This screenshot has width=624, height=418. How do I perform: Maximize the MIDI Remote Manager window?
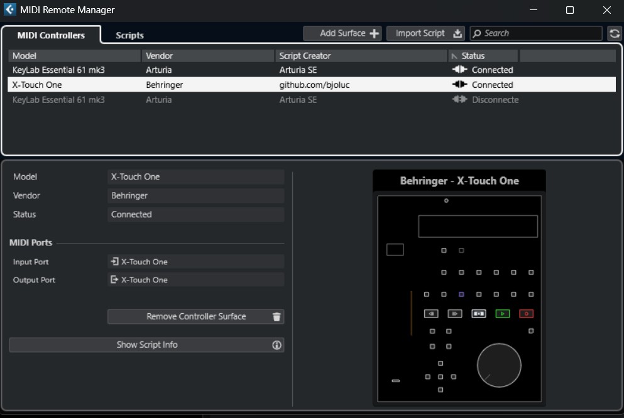570,10
